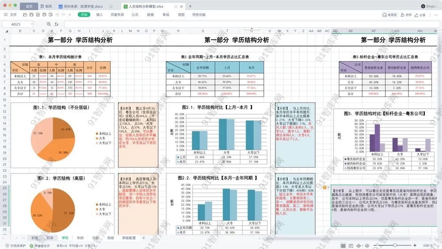
Task: Open the quick access toolbar customize dropdown
Action: pos(69,15)
